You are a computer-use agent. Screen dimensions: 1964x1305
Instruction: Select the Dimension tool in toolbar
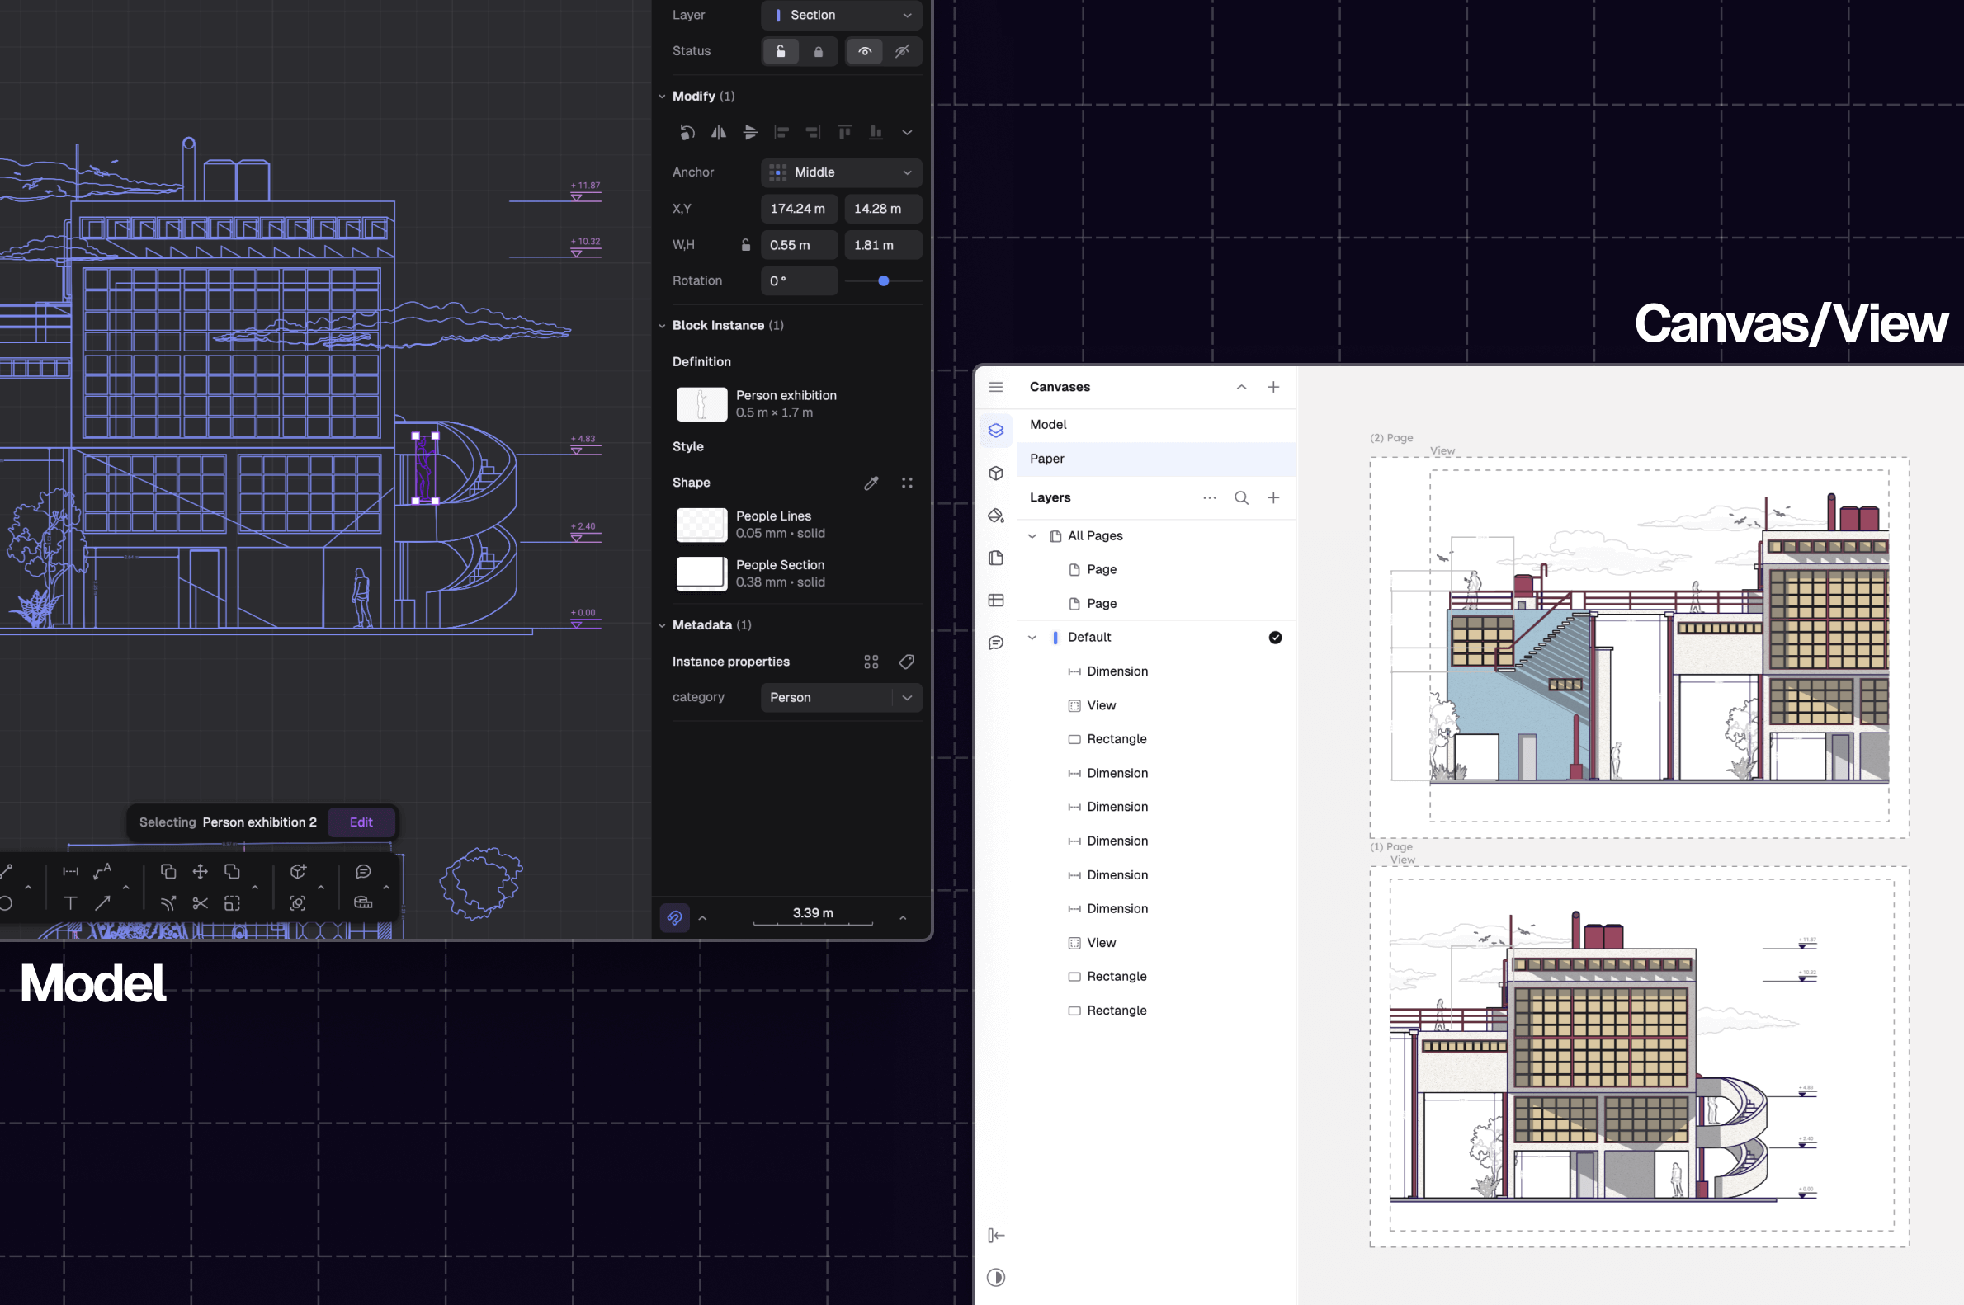[x=71, y=871]
